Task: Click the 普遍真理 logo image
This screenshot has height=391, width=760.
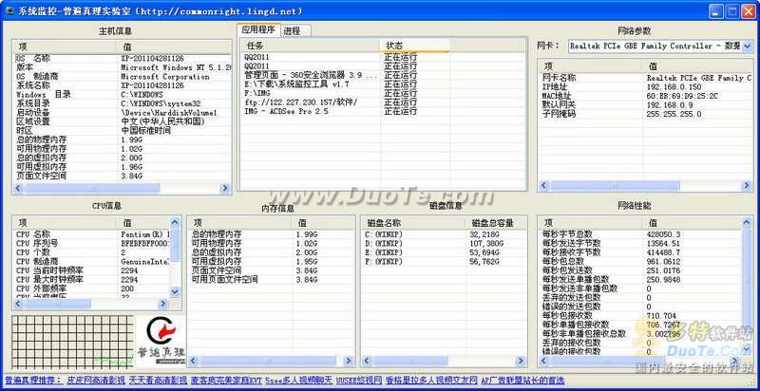Action: pyautogui.click(x=161, y=341)
